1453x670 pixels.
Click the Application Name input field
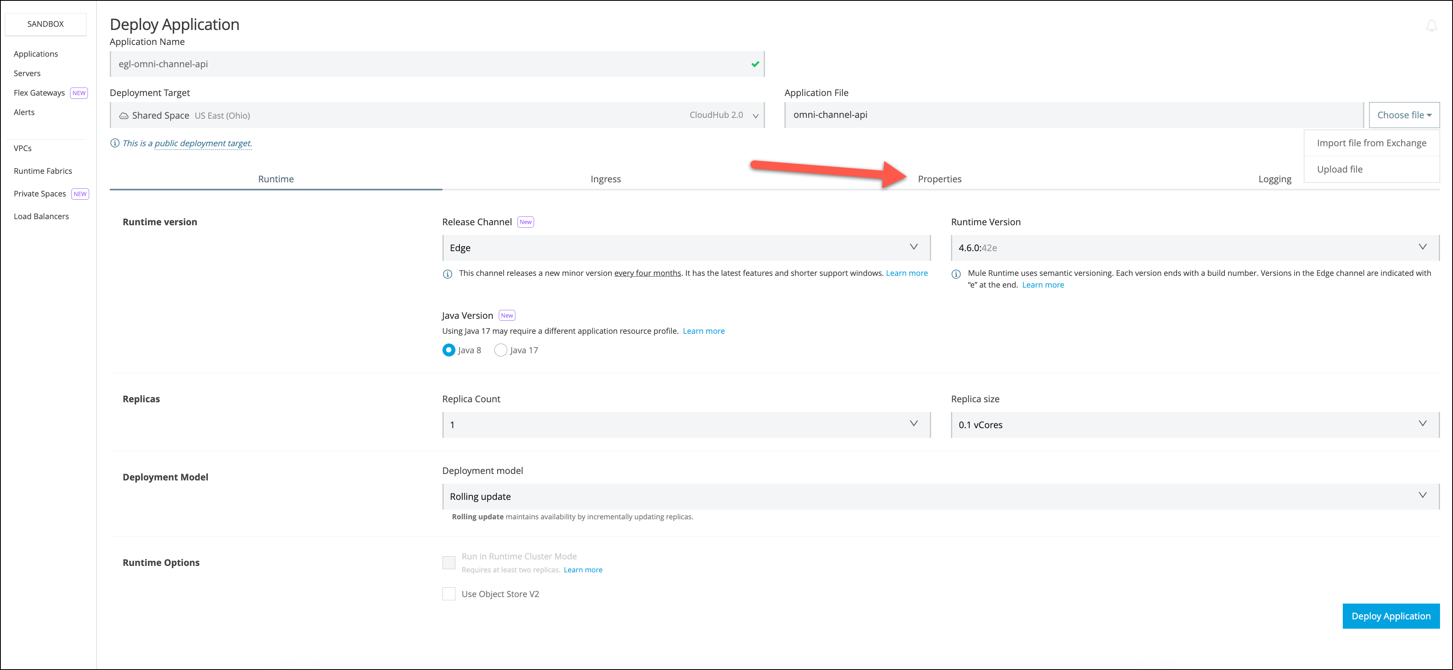coord(429,64)
